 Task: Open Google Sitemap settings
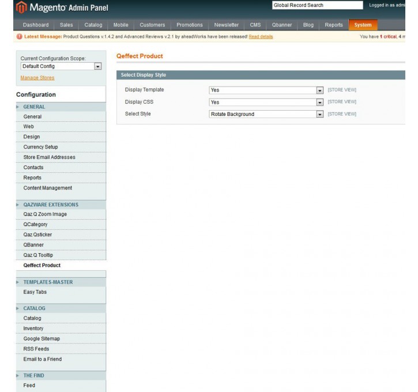click(61, 339)
